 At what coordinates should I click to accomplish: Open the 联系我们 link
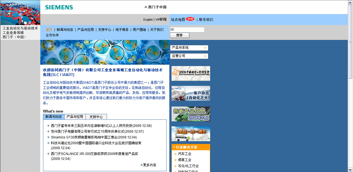point(206,20)
